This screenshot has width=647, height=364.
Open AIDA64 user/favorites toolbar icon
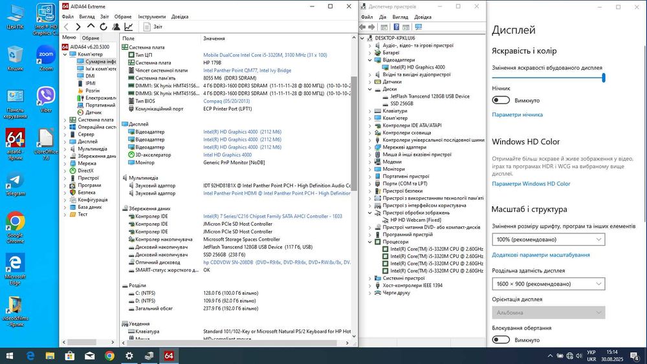[x=116, y=27]
